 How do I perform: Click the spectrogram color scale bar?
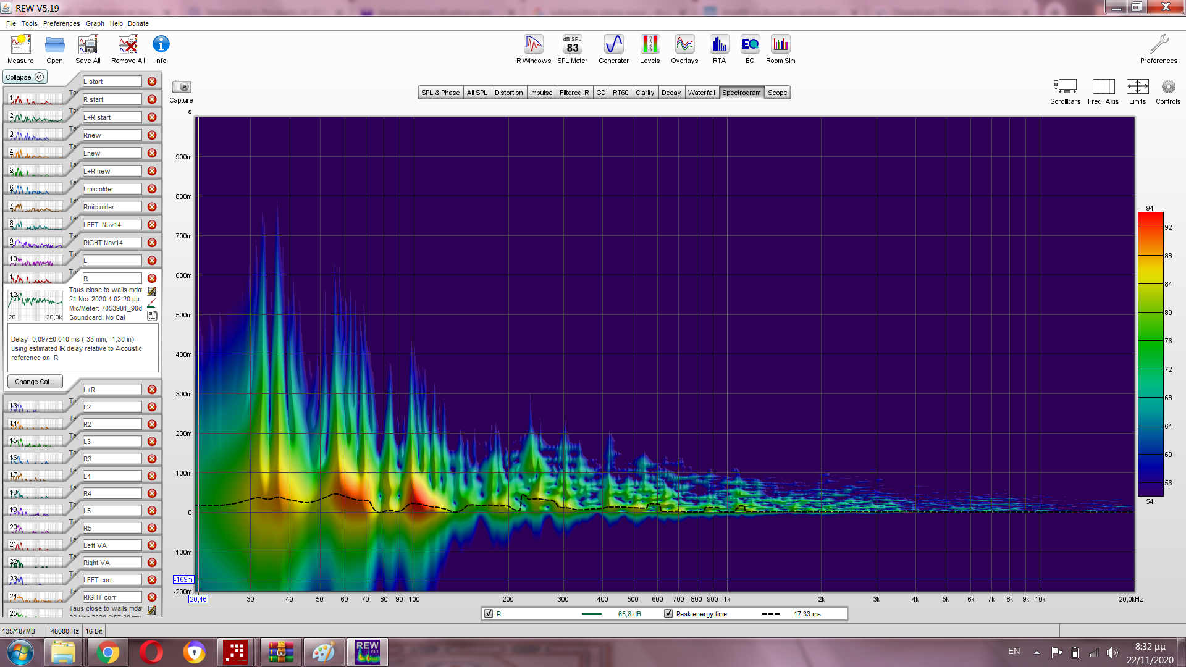tap(1150, 354)
